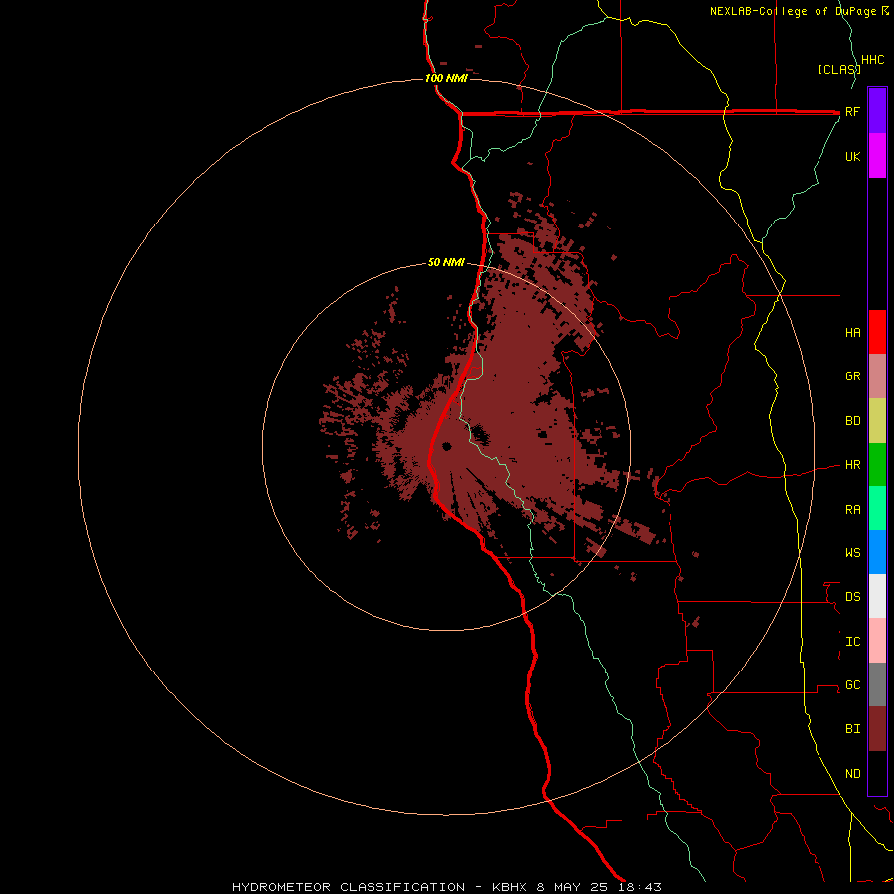Click the IC pink legend swatch
The width and height of the screenshot is (894, 894).
877,641
